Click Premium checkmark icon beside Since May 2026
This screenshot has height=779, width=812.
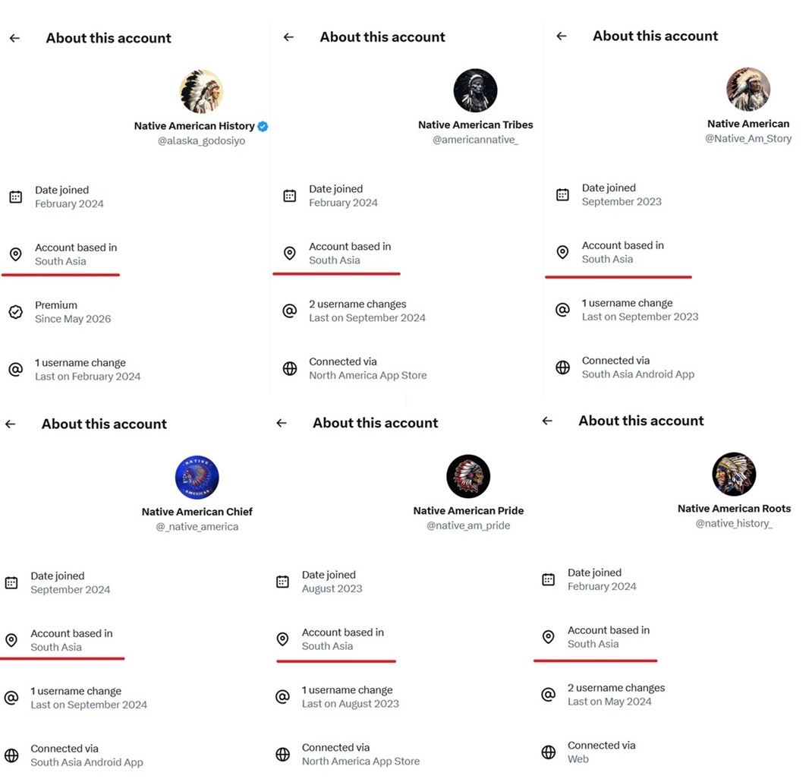[x=15, y=312]
